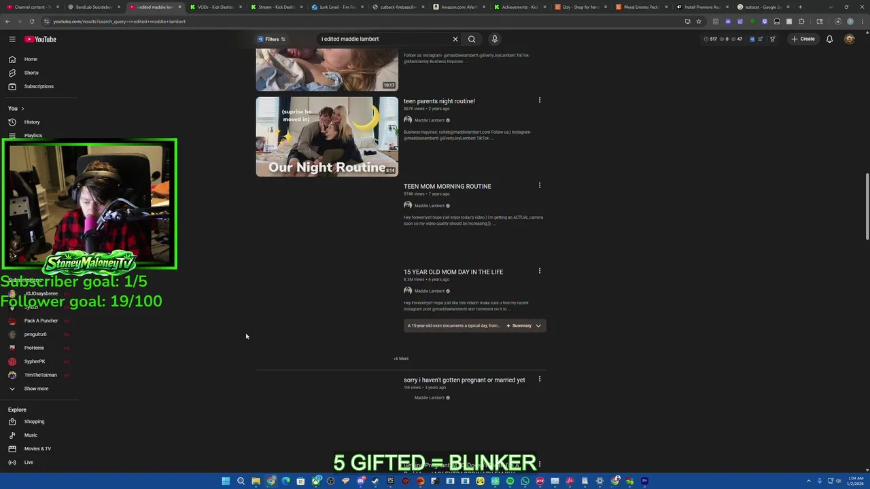Go back with browser back arrow
870x489 pixels.
(7, 21)
